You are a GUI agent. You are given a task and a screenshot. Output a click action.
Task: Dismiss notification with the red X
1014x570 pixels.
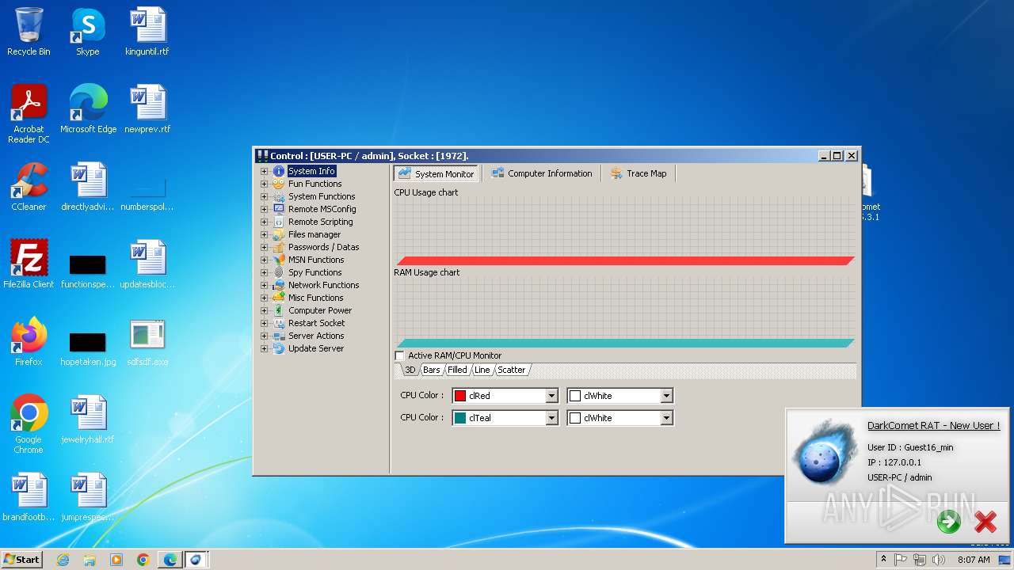(x=985, y=521)
